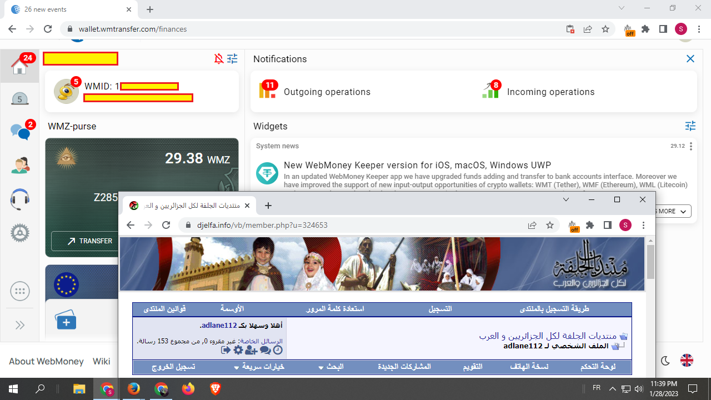Click the add new purse icon

[x=66, y=321]
